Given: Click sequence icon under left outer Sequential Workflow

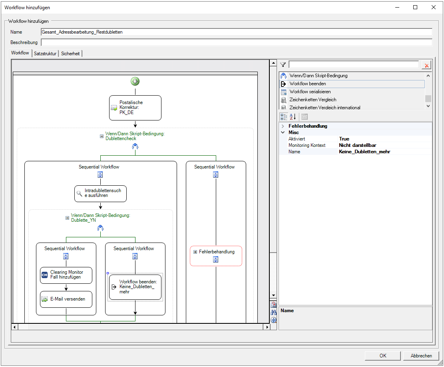Looking at the screenshot, I should 100,175.
